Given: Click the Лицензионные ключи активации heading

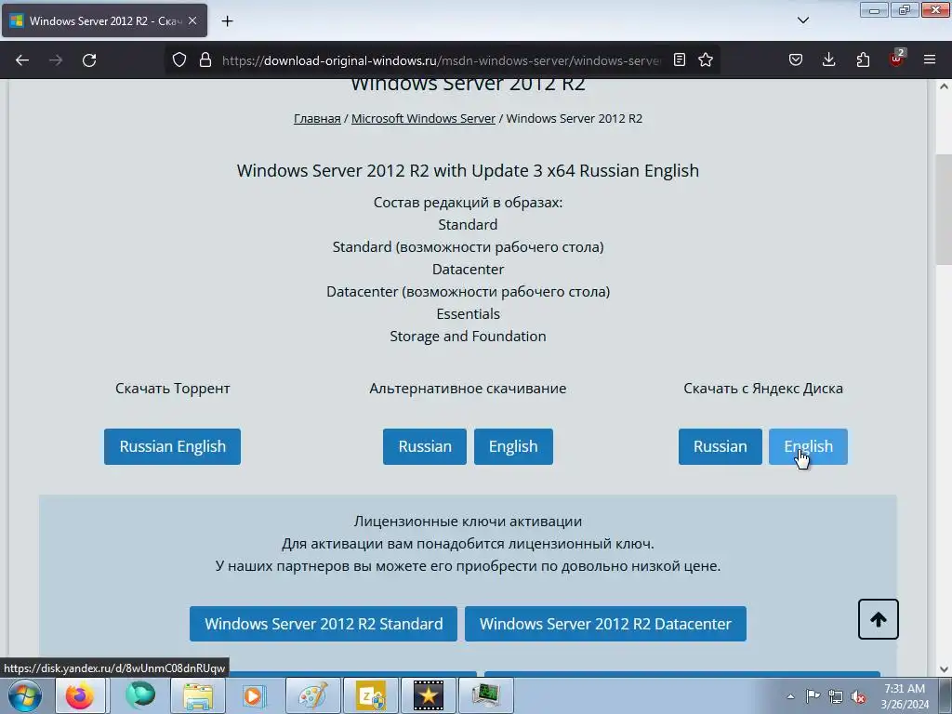Looking at the screenshot, I should tap(468, 521).
